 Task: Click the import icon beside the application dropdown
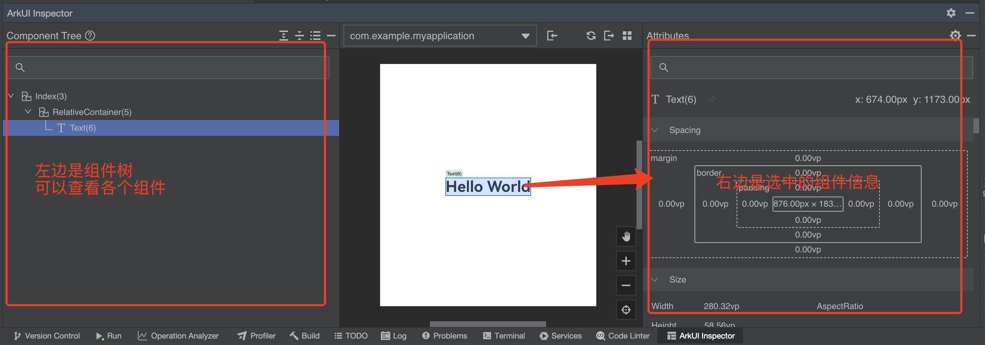[x=552, y=36]
